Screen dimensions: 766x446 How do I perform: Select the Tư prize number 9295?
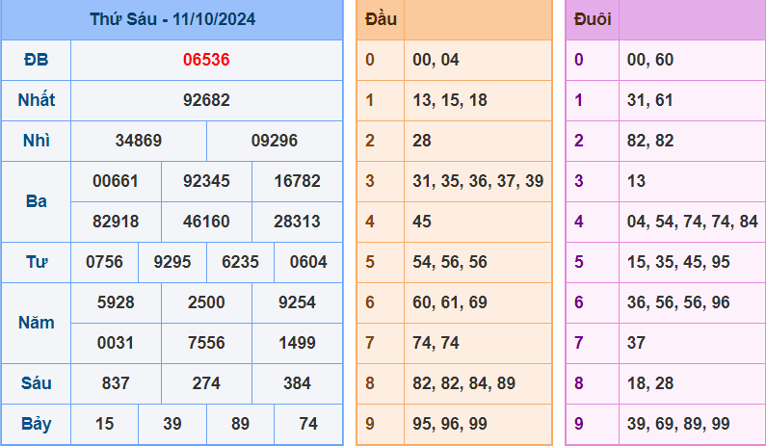(x=172, y=262)
